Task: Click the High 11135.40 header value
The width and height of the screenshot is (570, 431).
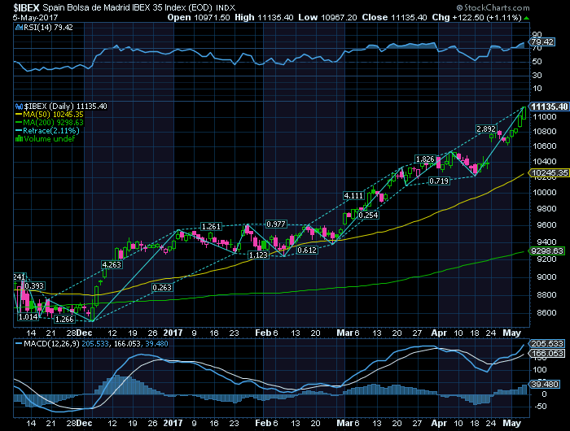Action: 264,17
